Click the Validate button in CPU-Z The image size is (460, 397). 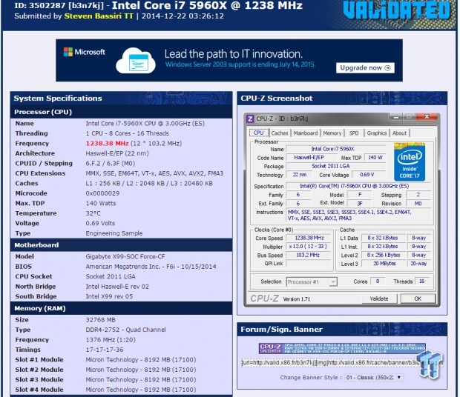point(378,298)
